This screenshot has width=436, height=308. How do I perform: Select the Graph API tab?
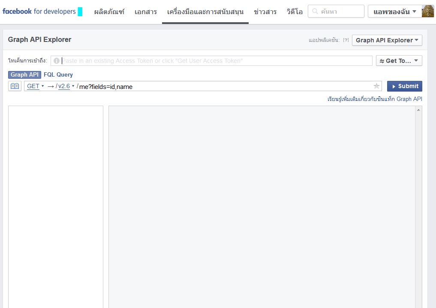24,74
